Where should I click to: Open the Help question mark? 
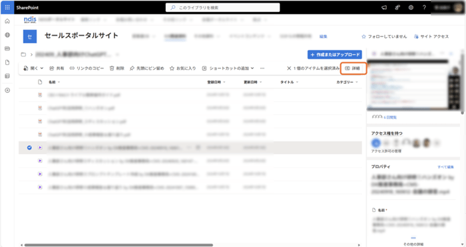424,8
